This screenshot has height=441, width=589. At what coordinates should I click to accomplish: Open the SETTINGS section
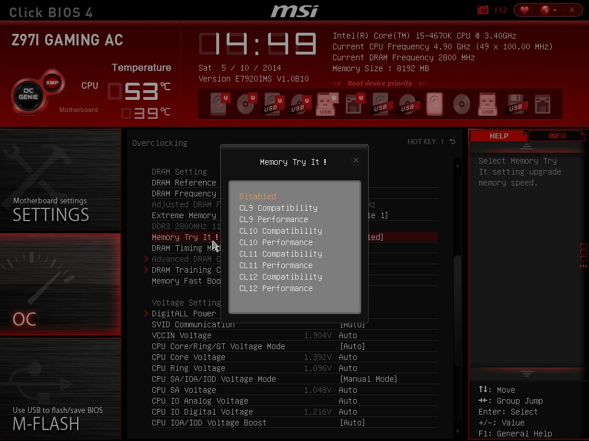60,180
